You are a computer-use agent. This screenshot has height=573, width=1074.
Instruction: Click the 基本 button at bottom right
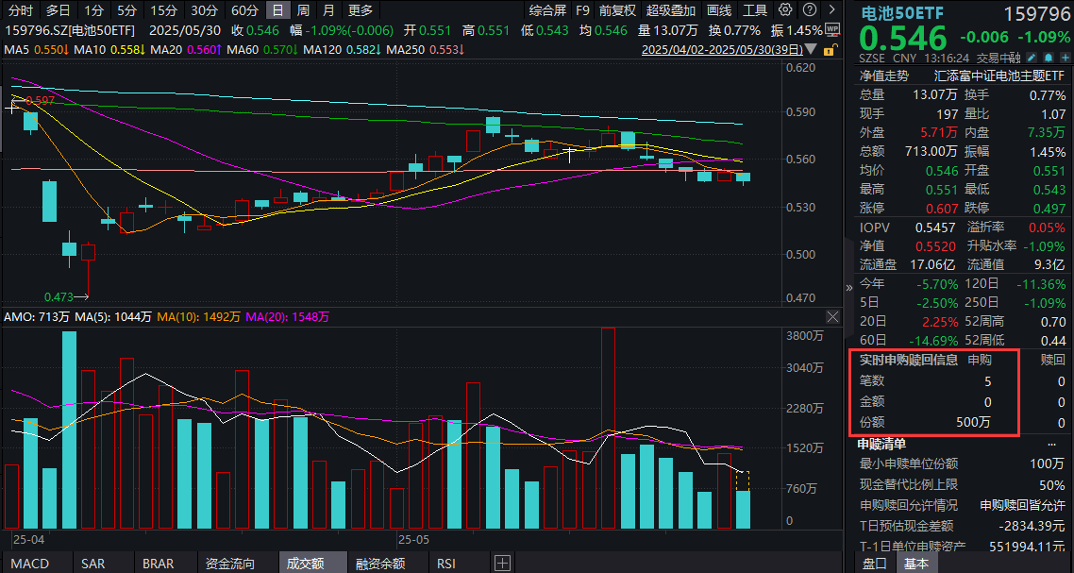tap(916, 564)
